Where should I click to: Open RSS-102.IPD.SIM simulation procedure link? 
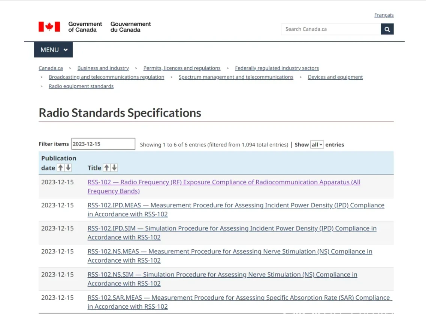232,228
